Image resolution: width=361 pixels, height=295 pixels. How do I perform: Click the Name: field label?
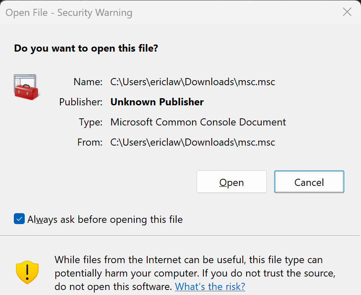pos(88,82)
